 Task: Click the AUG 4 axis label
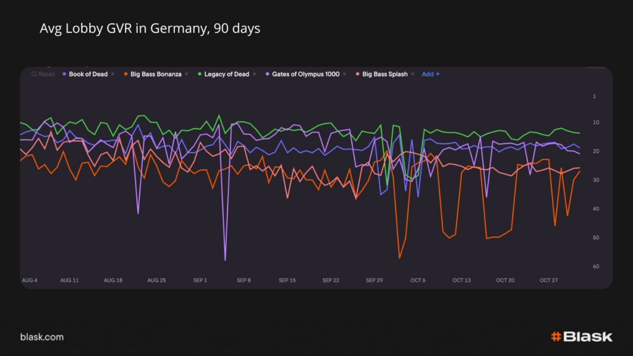(x=29, y=280)
